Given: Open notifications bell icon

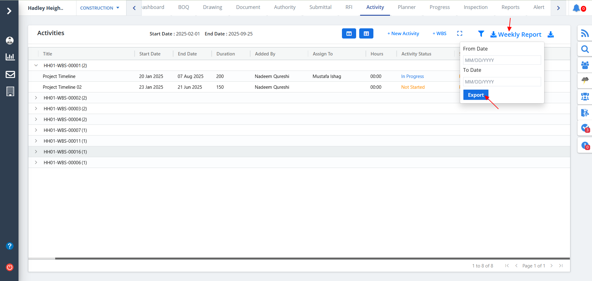Looking at the screenshot, I should 576,8.
